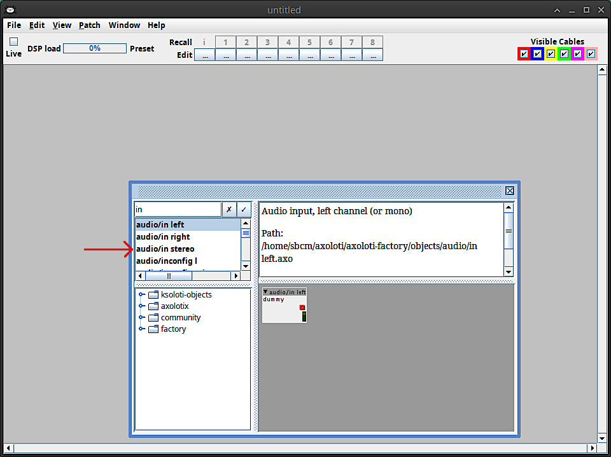Click the ksoloti-objects folder icon
The width and height of the screenshot is (611, 457).
point(153,295)
